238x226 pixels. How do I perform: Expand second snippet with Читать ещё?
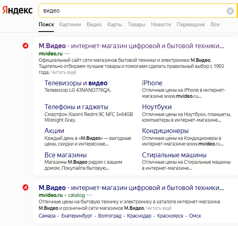pyautogui.click(x=159, y=208)
